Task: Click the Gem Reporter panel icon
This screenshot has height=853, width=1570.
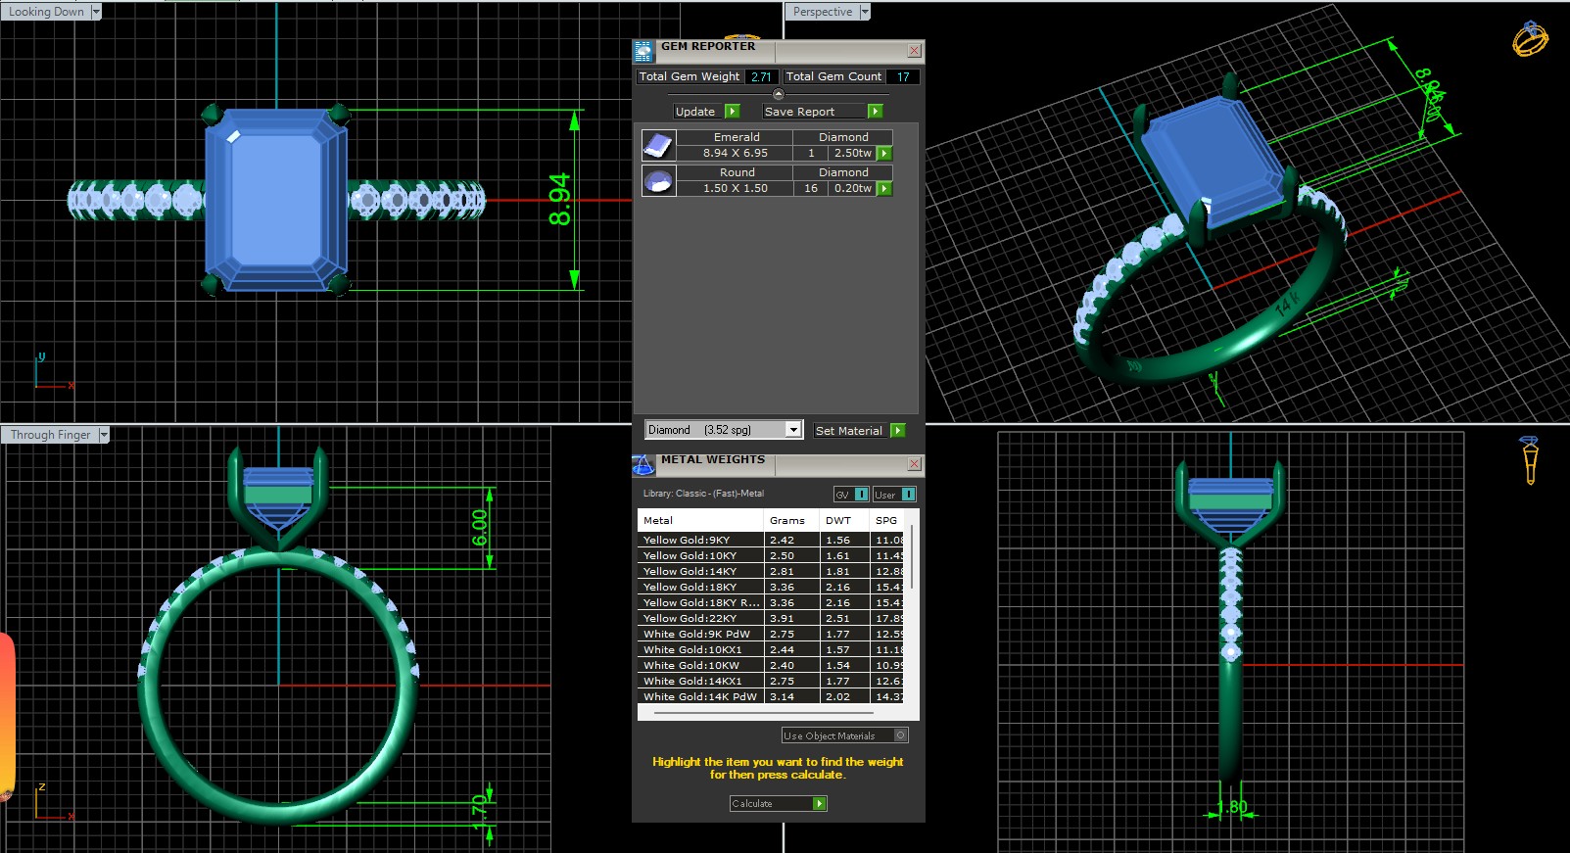Action: pos(643,52)
